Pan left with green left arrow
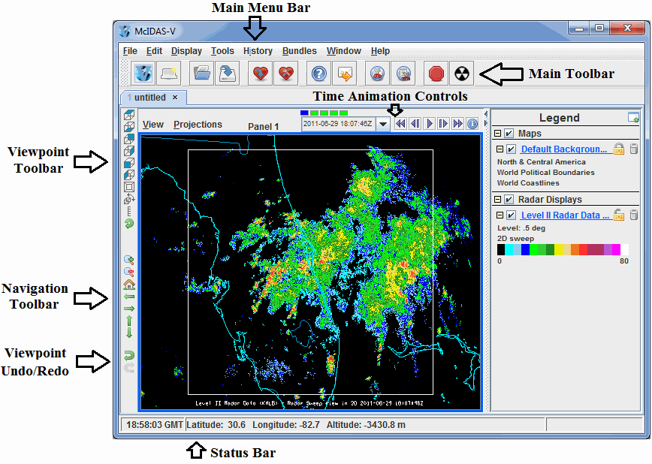This screenshot has height=464, width=652. pos(129,297)
